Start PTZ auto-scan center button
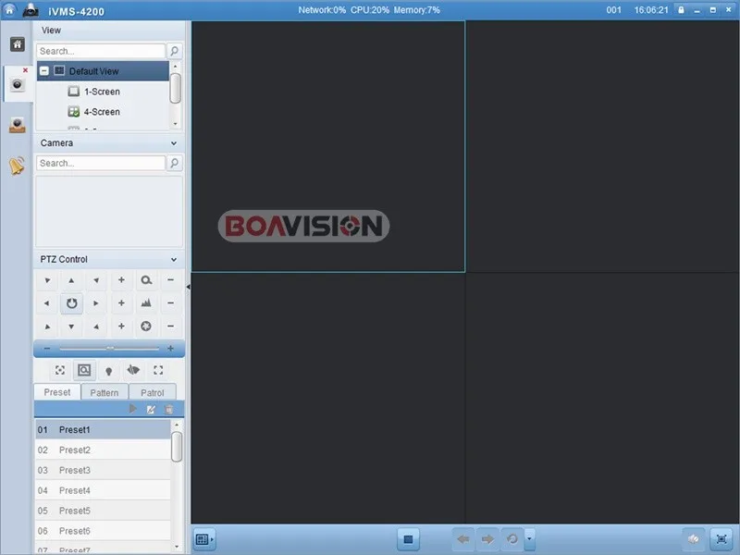740x555 pixels. [x=71, y=303]
